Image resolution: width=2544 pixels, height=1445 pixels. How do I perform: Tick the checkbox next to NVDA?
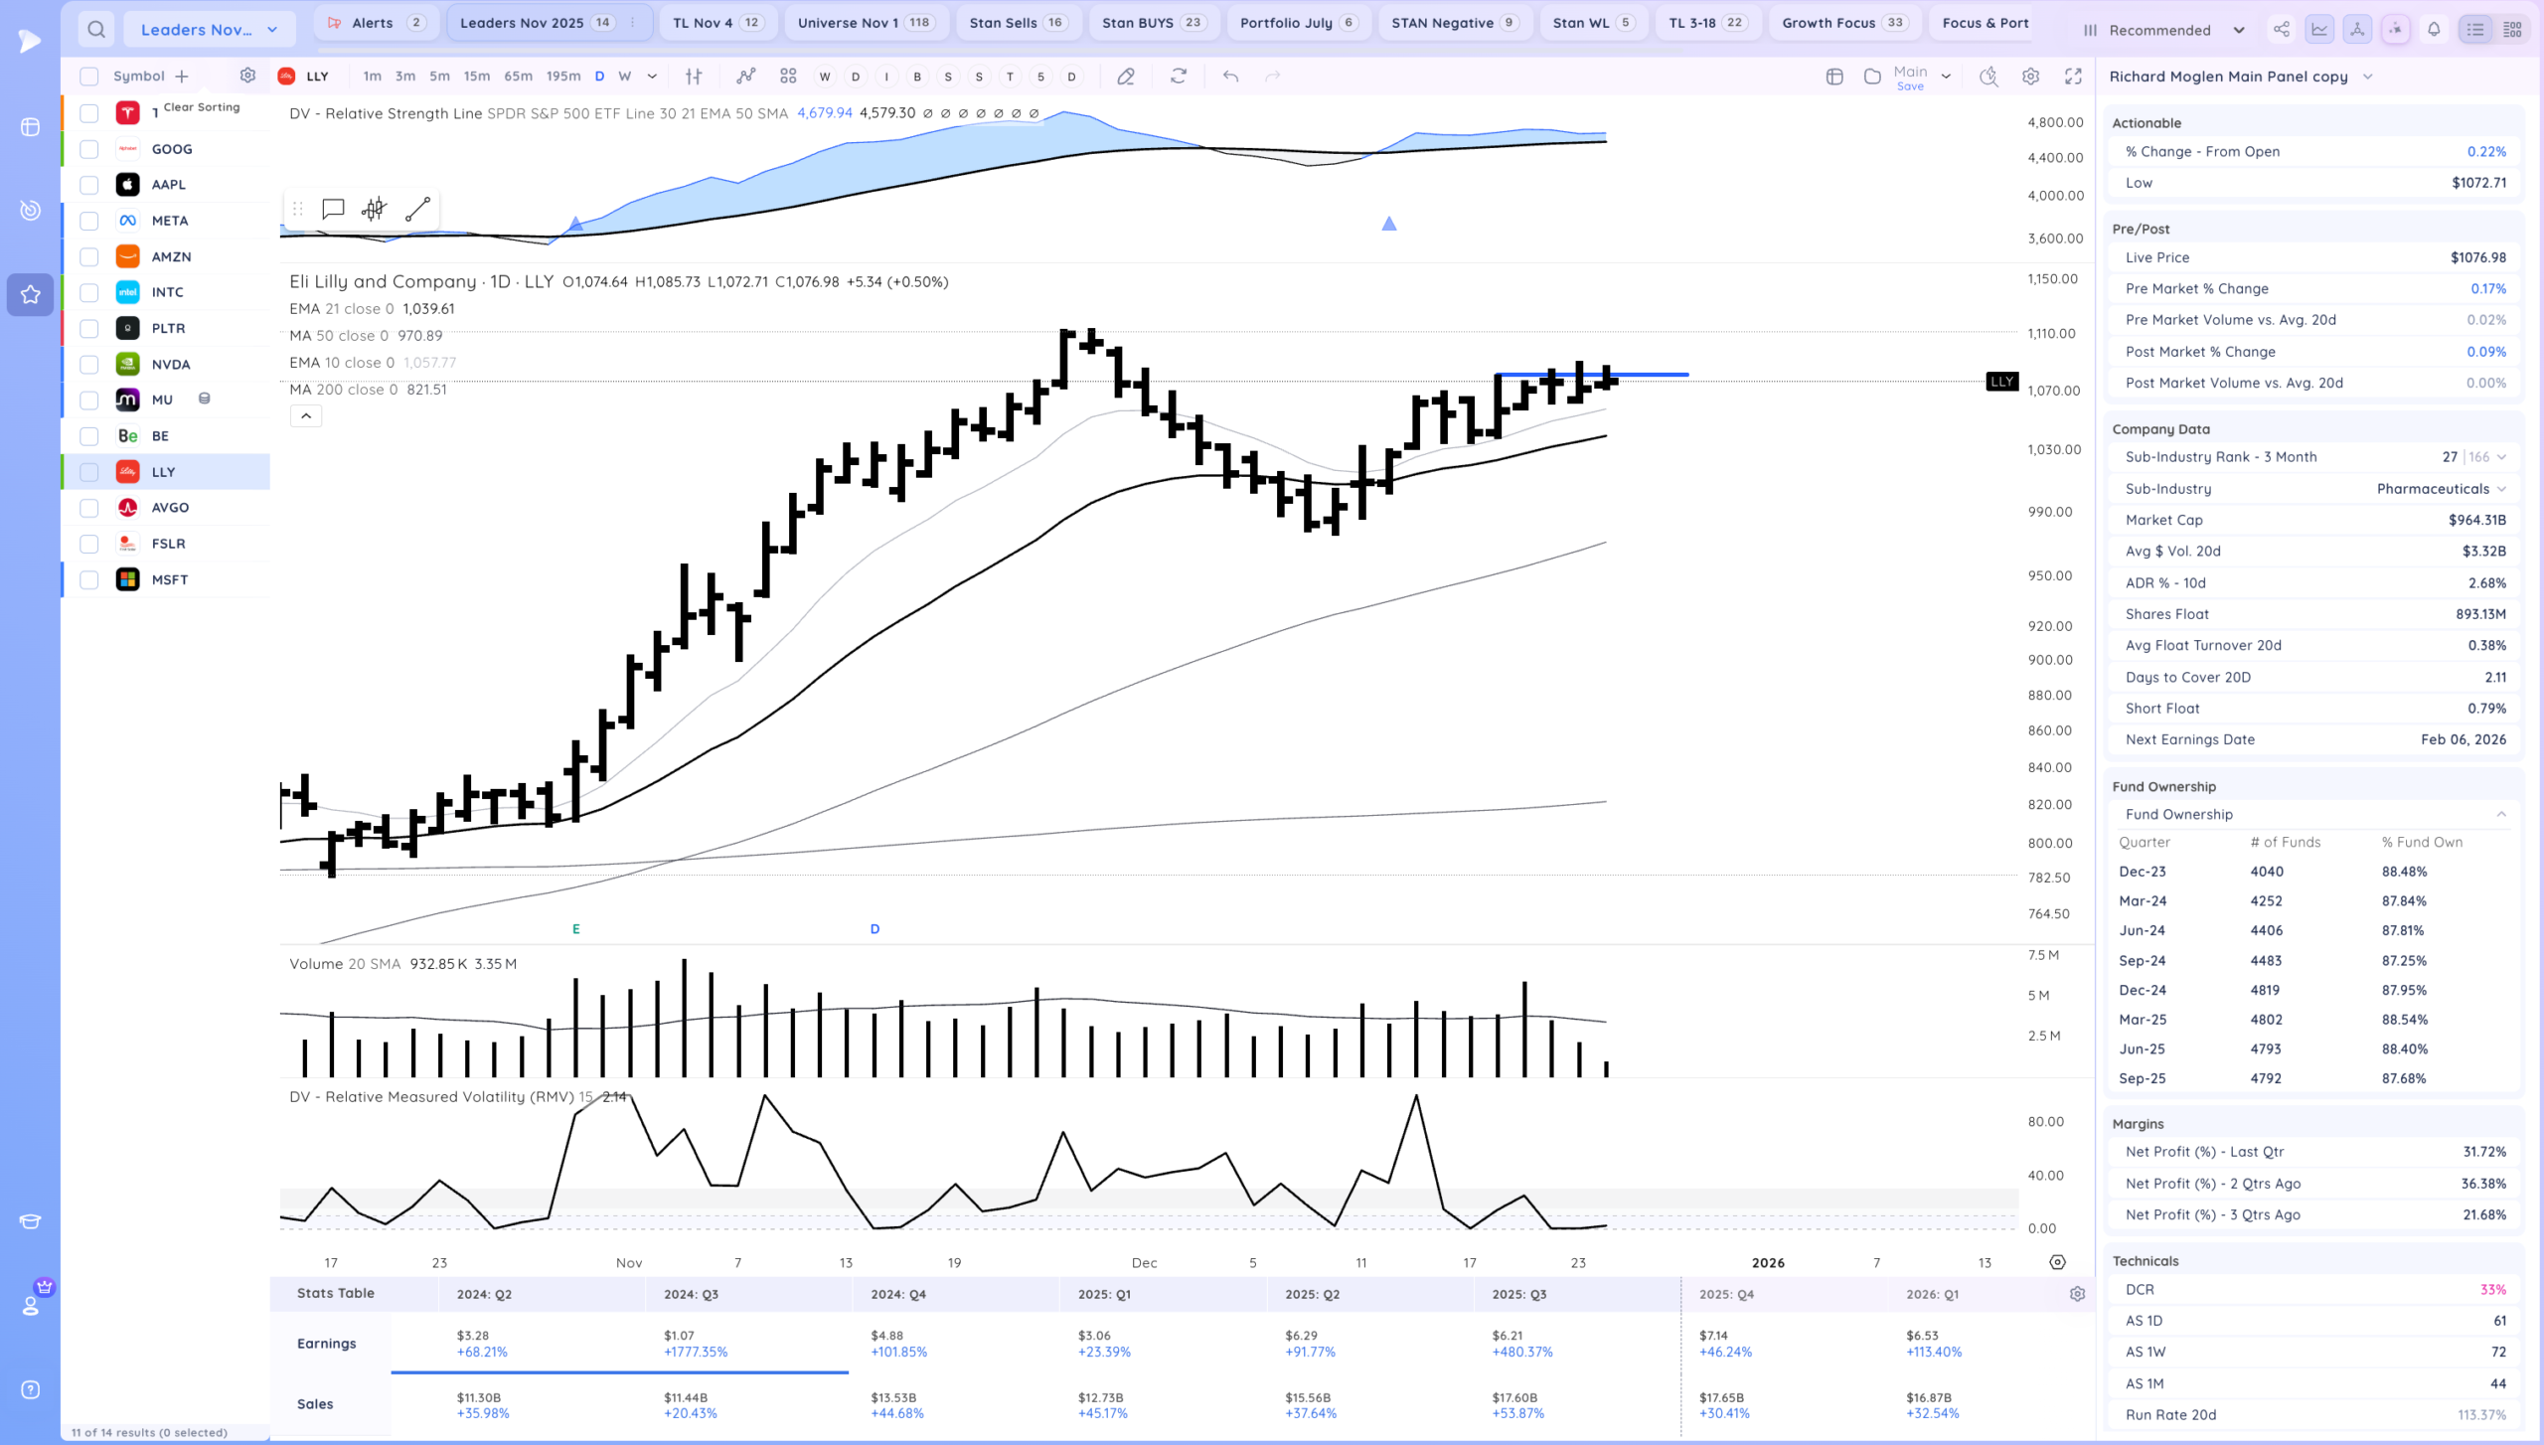point(89,365)
